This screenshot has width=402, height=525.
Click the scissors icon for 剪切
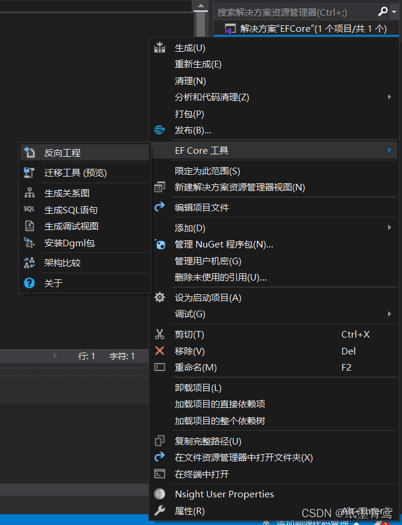160,335
